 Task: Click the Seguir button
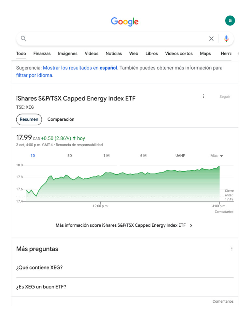pos(225,97)
